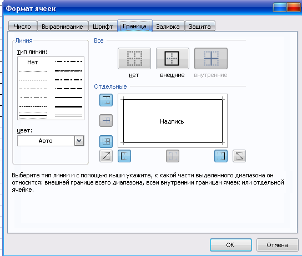Choose the thin dash-dot line style
302x256 pixels.
click(33, 98)
